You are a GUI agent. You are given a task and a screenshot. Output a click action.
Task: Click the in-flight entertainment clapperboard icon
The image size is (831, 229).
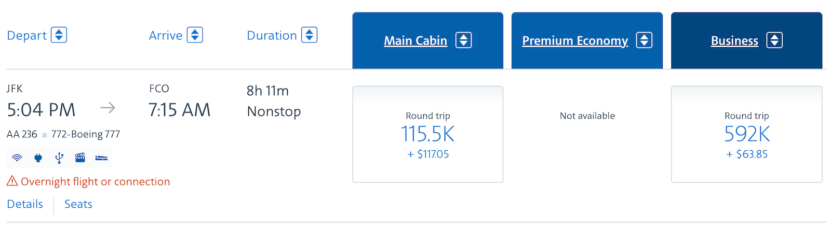(x=80, y=158)
